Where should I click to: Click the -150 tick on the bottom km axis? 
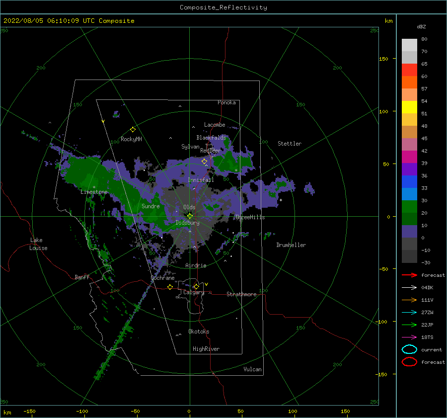pos(29,411)
